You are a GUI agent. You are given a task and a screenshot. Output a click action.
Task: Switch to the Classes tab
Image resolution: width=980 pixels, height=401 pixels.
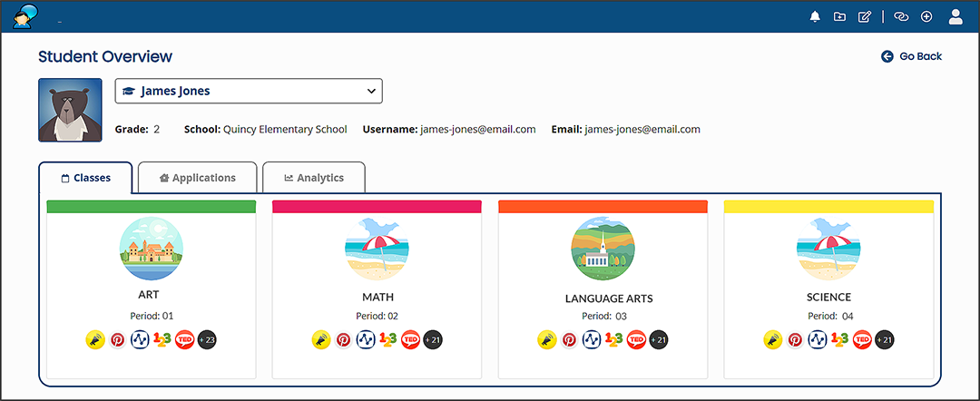tap(85, 178)
